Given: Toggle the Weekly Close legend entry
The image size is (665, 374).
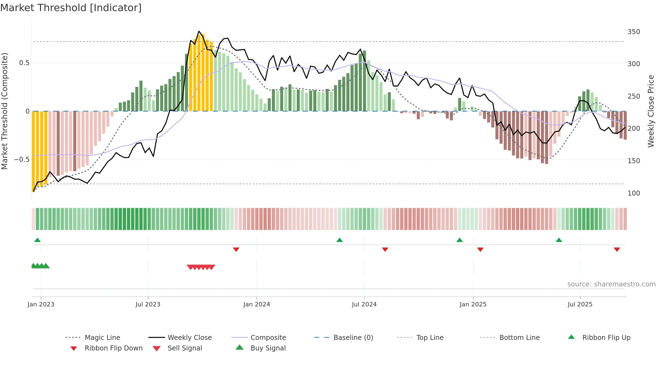Looking at the screenshot, I should [x=180, y=337].
